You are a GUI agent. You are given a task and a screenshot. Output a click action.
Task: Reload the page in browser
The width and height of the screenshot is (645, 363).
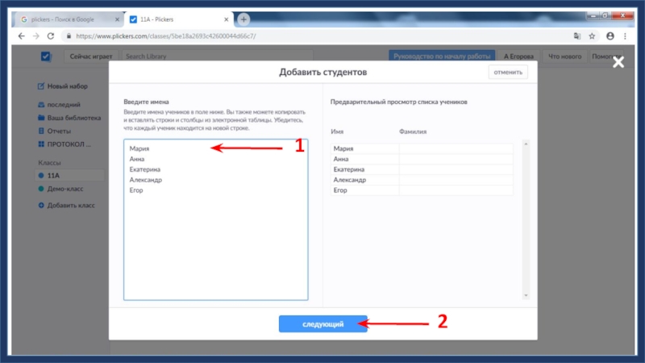51,36
